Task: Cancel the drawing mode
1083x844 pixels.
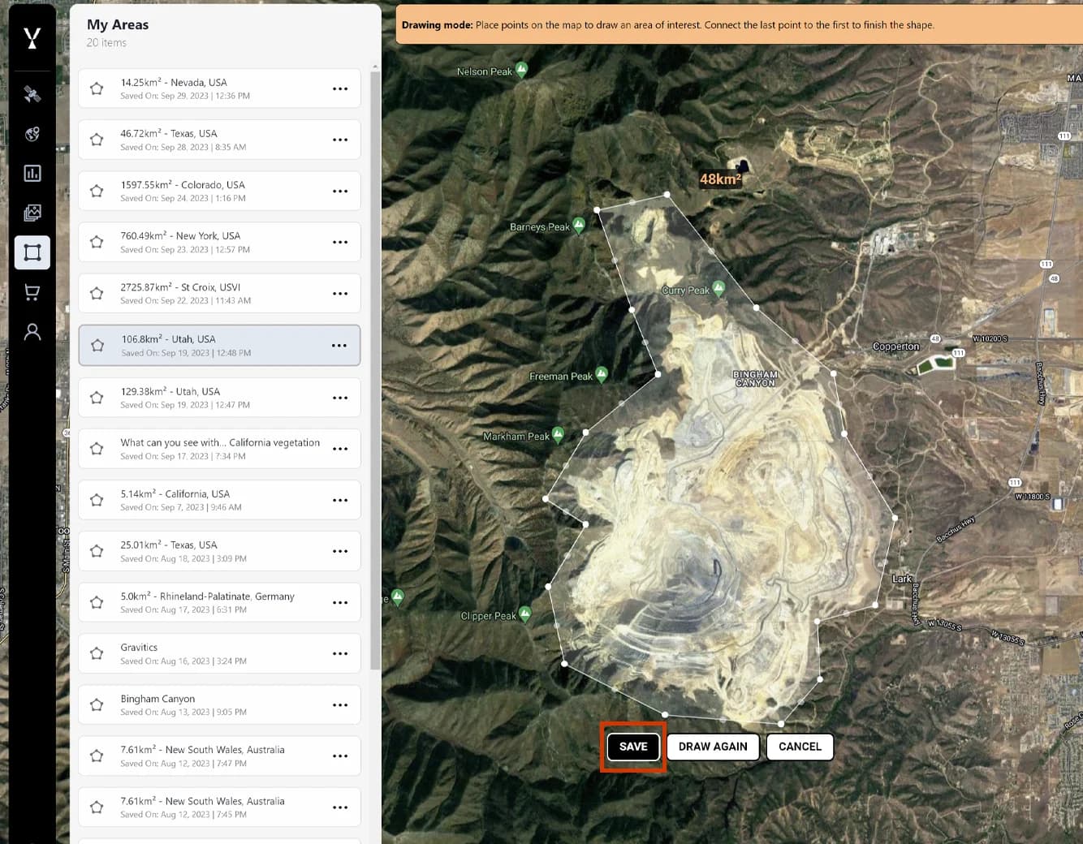Action: (800, 747)
